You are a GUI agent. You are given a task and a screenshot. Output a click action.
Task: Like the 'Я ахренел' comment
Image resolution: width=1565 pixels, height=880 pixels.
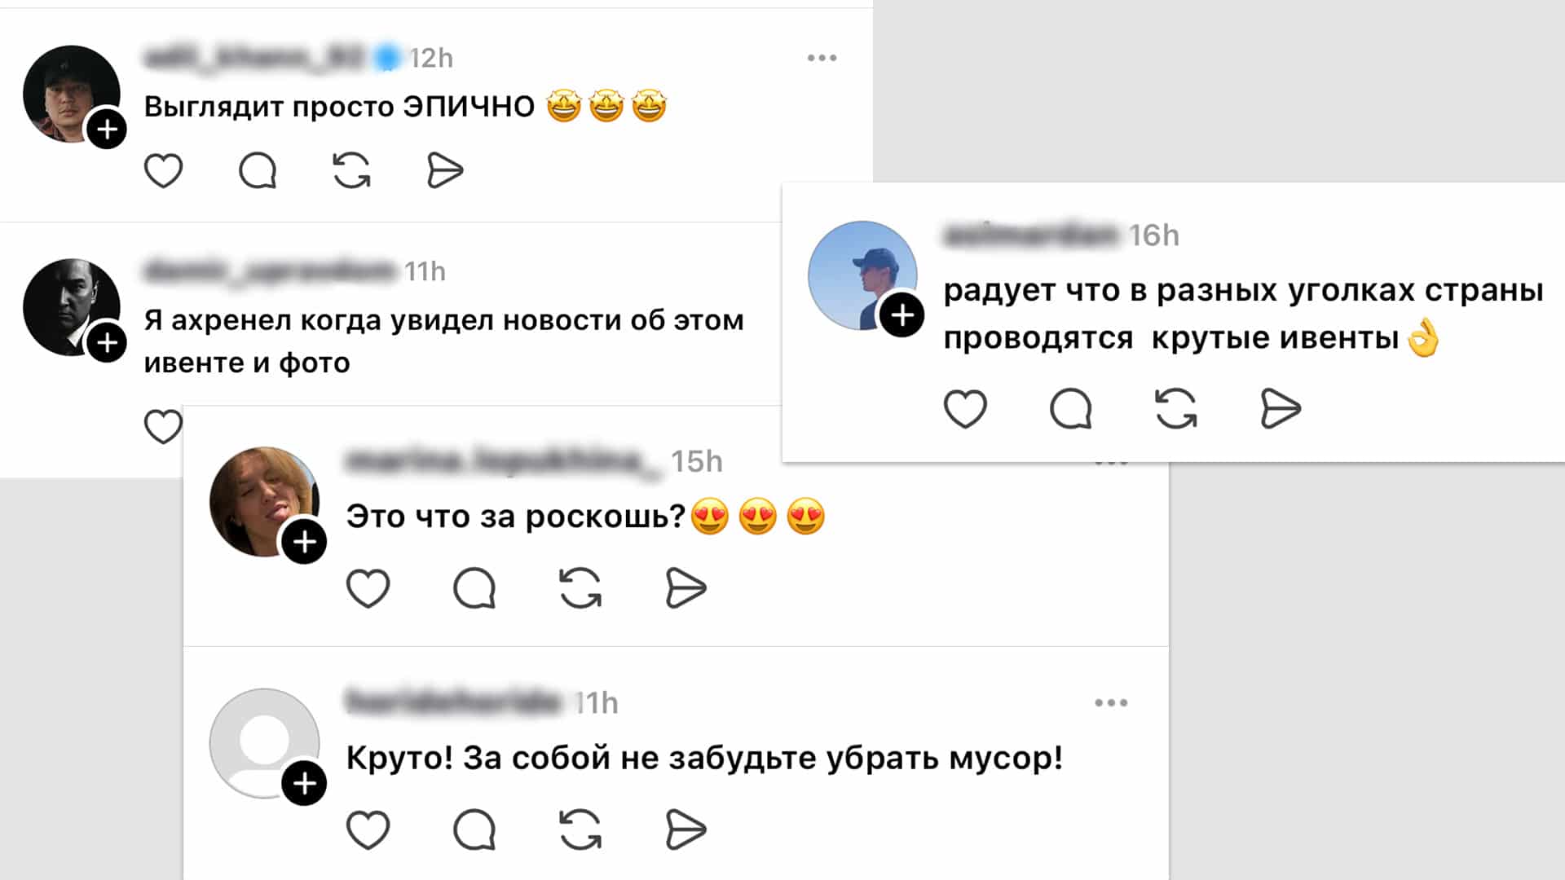tap(162, 426)
